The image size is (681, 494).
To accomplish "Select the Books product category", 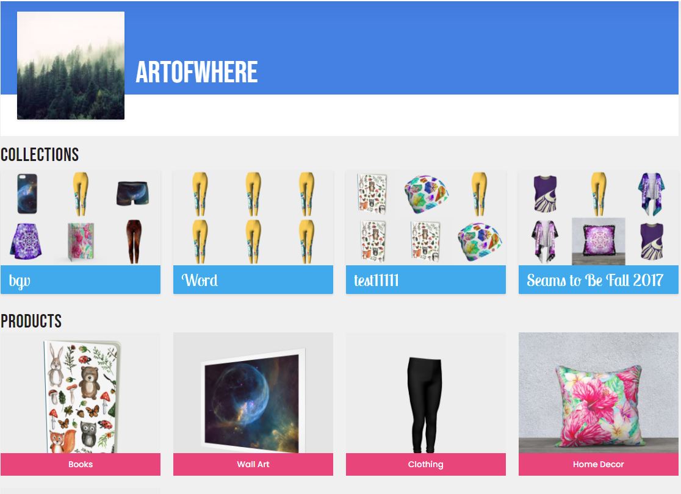I will [x=81, y=464].
